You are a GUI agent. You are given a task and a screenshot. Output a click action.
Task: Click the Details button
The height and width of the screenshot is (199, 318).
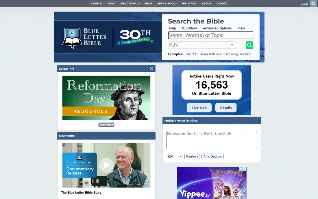pos(226,108)
